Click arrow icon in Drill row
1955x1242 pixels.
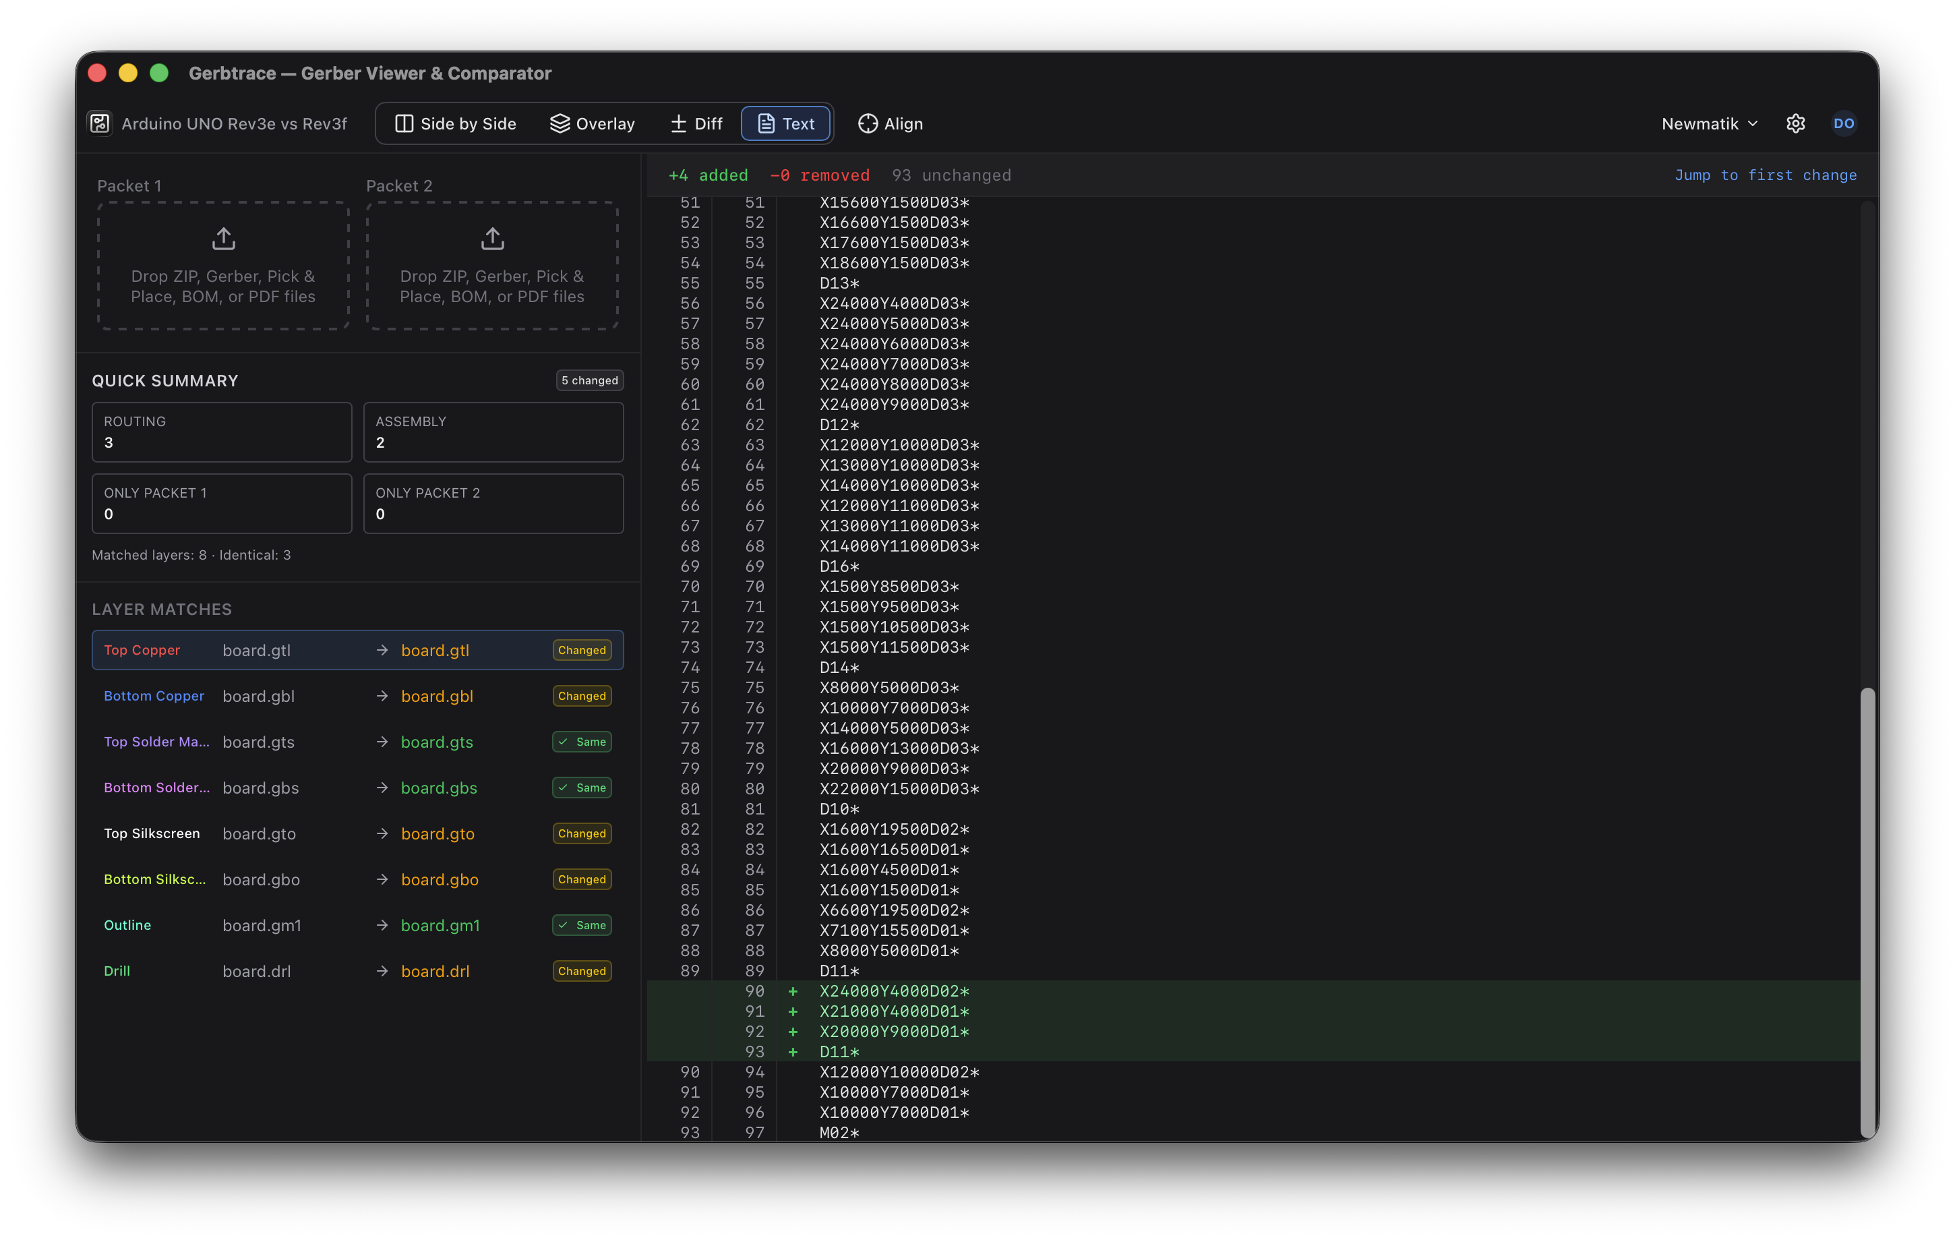(382, 971)
